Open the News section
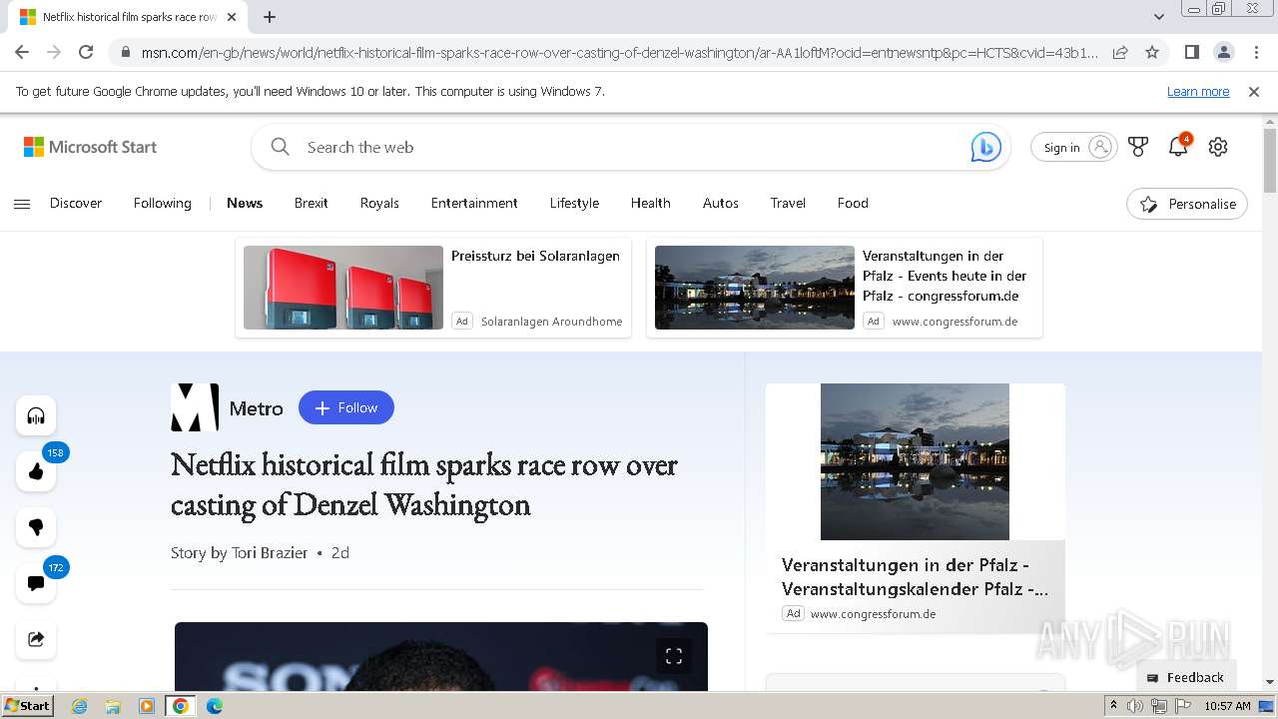 pyautogui.click(x=245, y=203)
